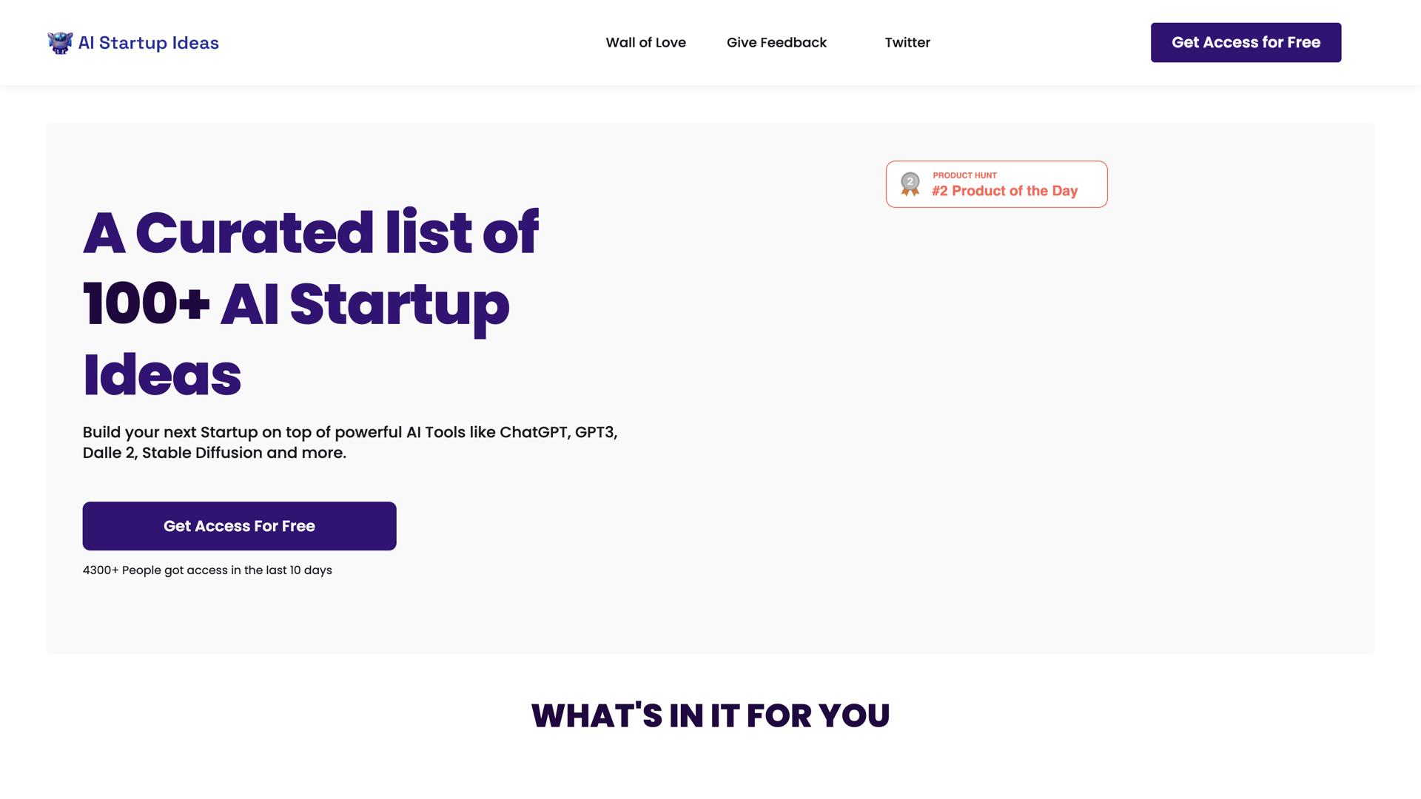Open the Product Hunt badge

tap(996, 183)
